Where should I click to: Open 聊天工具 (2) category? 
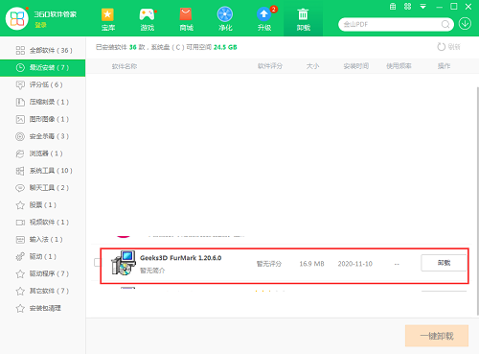click(43, 188)
